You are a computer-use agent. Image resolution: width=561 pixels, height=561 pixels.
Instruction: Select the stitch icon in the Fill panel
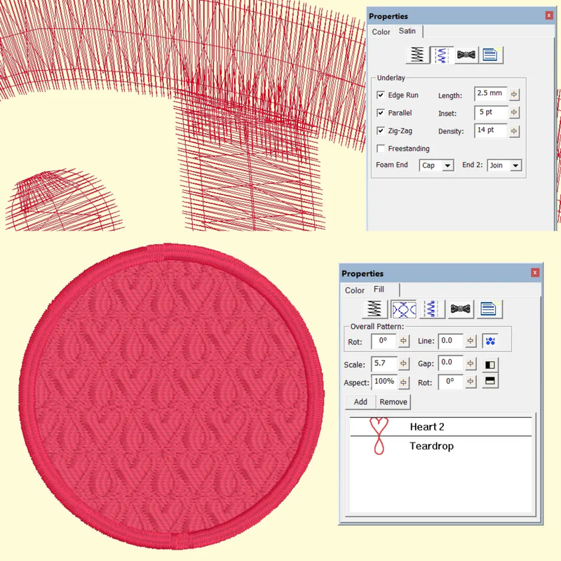[x=374, y=309]
